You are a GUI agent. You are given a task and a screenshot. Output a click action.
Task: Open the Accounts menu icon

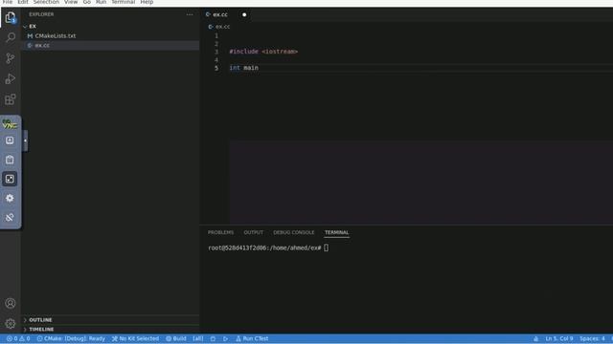(11, 303)
